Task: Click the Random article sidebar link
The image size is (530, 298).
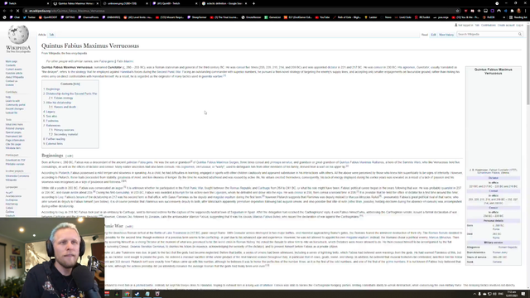Action: [x=14, y=73]
